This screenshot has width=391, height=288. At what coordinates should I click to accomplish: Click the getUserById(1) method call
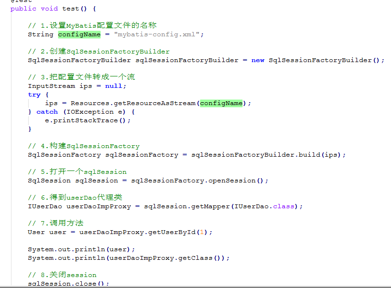[177, 232]
